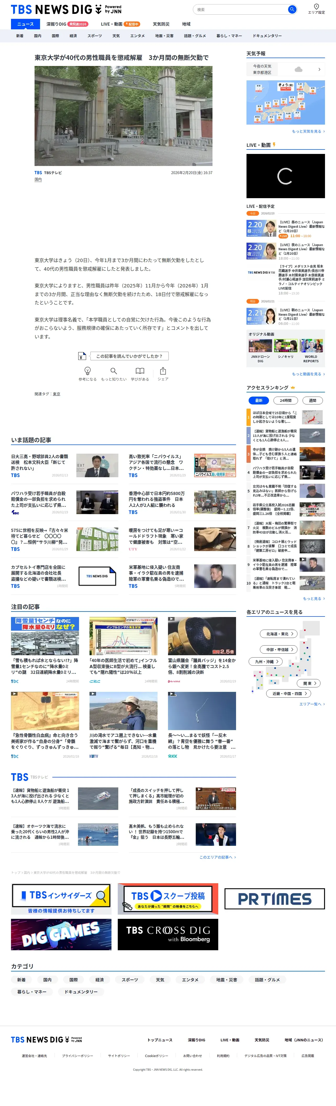Screen dimensions: 336x1106
Task: Click the TBS NEWS DIG footer logo
Action: (46, 1040)
